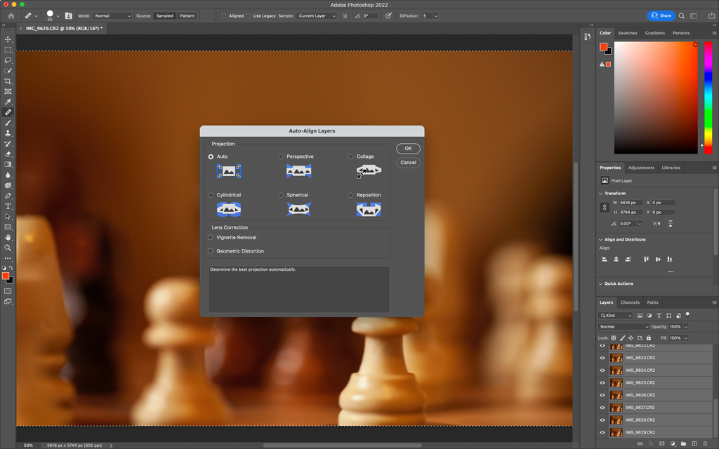The height and width of the screenshot is (449, 719).
Task: Click the lock all layer icon
Action: 648,338
